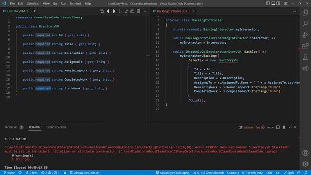The height and width of the screenshot is (175, 311).
Task: Open the Help menu
Action: (87, 3)
